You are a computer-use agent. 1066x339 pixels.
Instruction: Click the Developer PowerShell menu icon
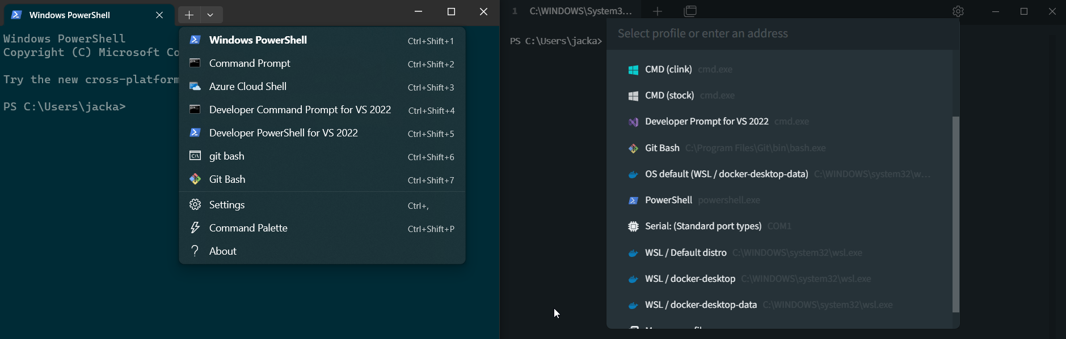(195, 132)
